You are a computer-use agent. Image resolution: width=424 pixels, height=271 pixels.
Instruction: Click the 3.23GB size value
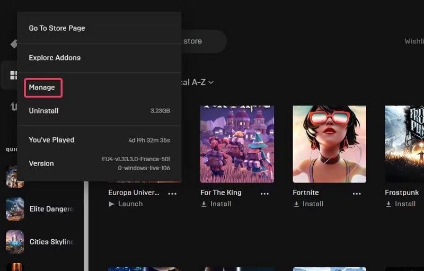pyautogui.click(x=160, y=111)
